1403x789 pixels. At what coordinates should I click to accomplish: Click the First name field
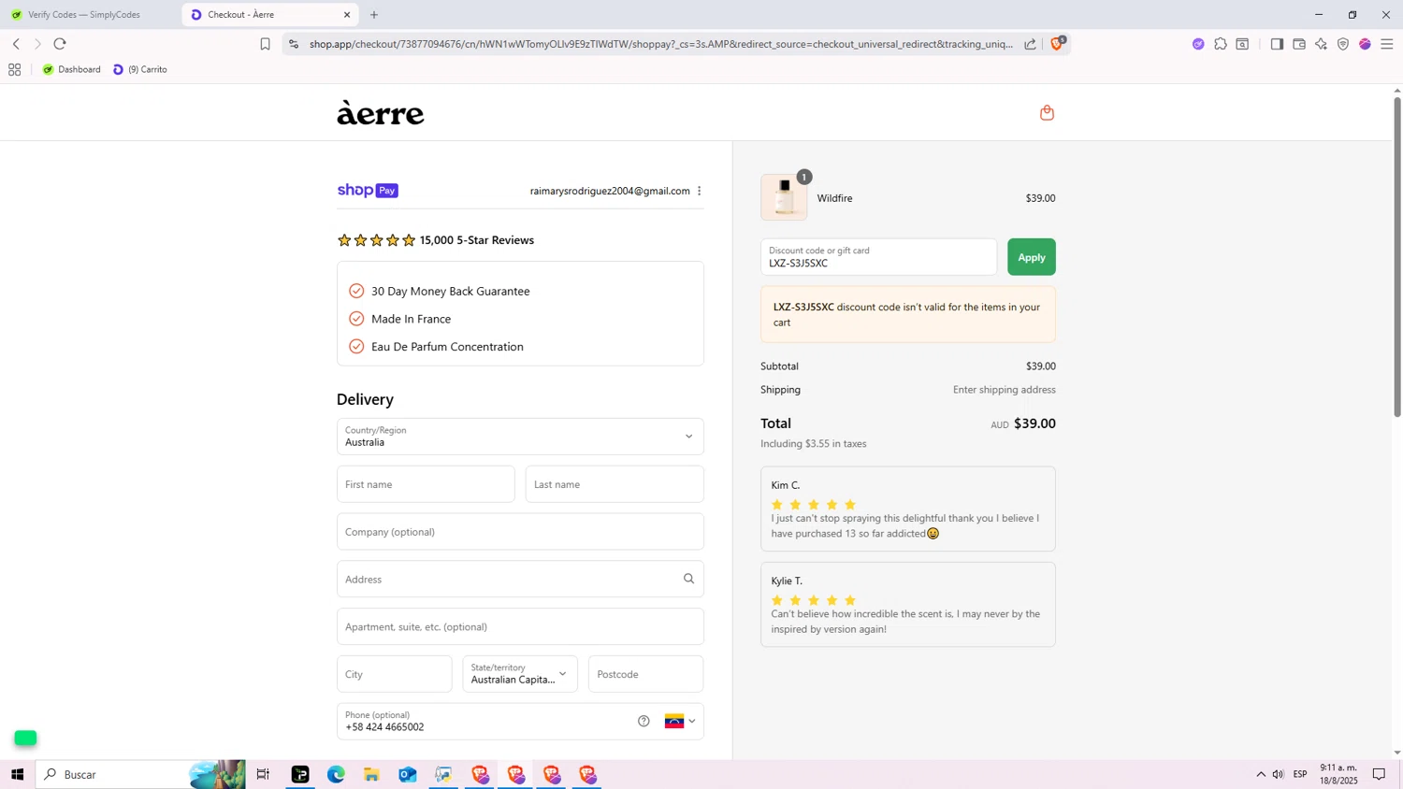426,484
